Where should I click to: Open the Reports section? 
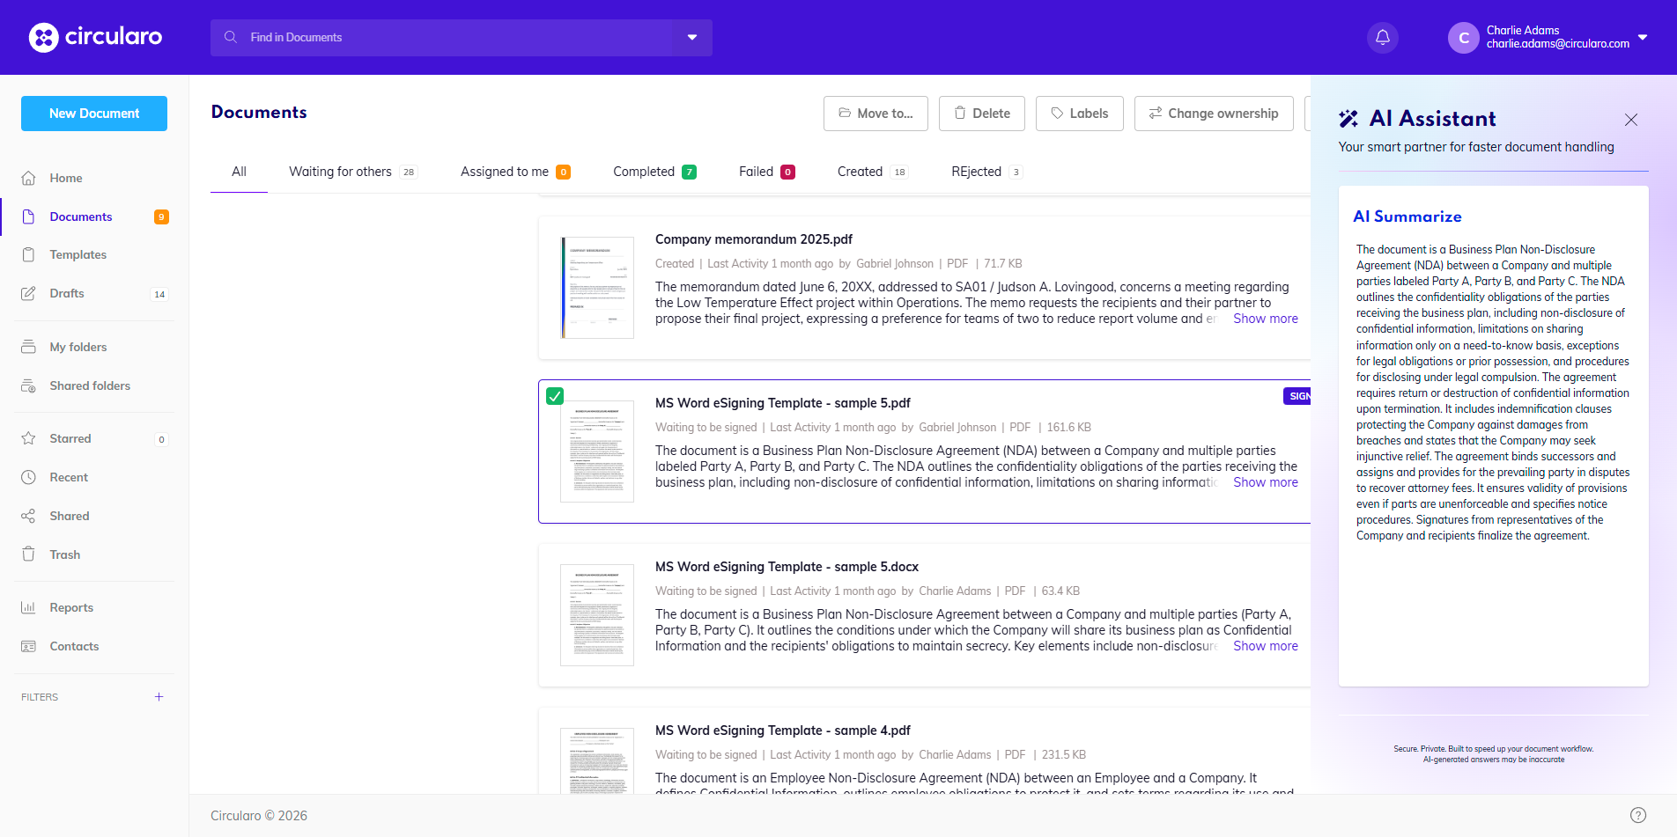pos(70,607)
